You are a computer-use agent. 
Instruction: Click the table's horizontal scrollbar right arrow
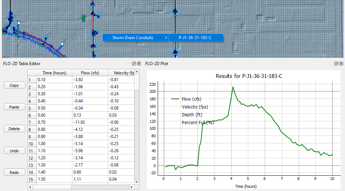click(x=132, y=187)
